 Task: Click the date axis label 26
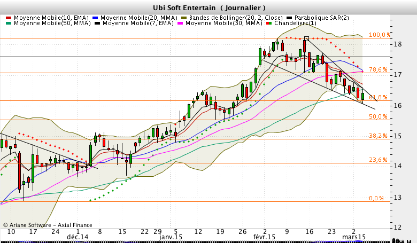[243, 232]
